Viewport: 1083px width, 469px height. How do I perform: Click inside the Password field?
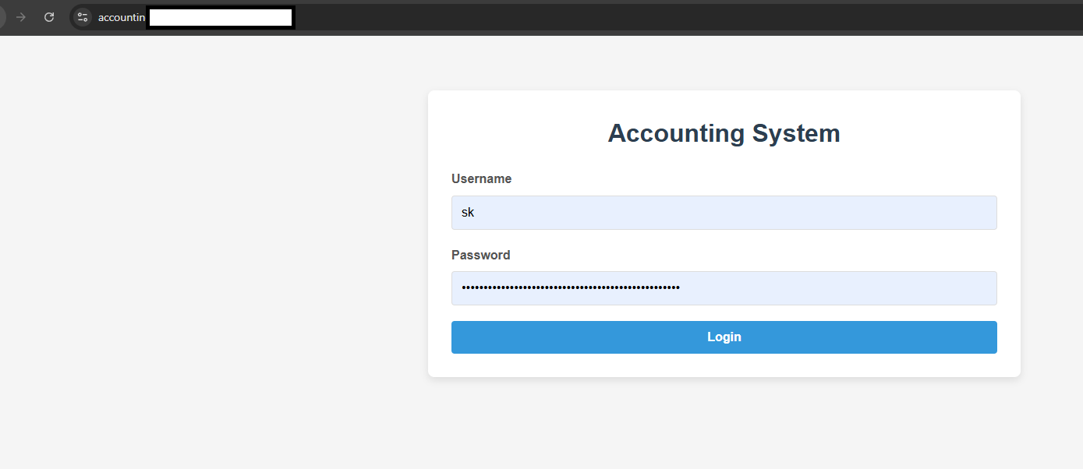[x=724, y=288]
